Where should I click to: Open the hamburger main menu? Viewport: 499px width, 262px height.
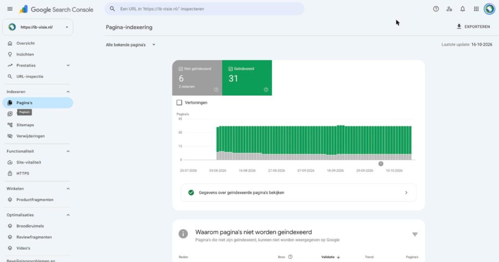coord(10,9)
